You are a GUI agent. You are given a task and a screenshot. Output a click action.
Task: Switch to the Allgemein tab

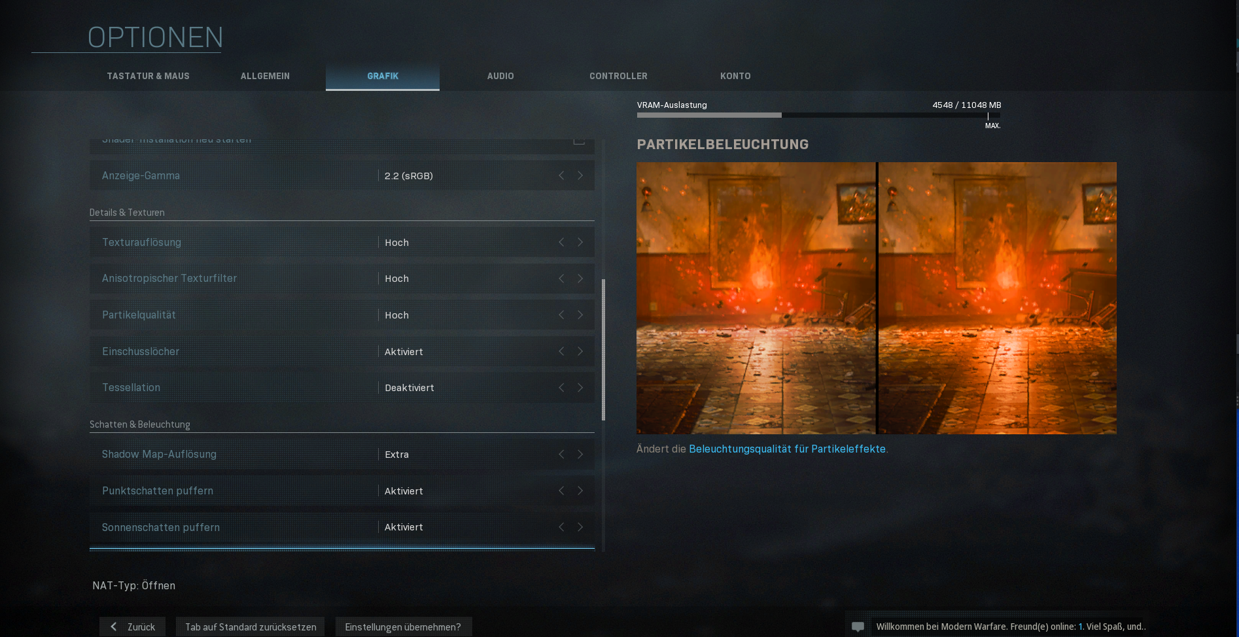265,76
